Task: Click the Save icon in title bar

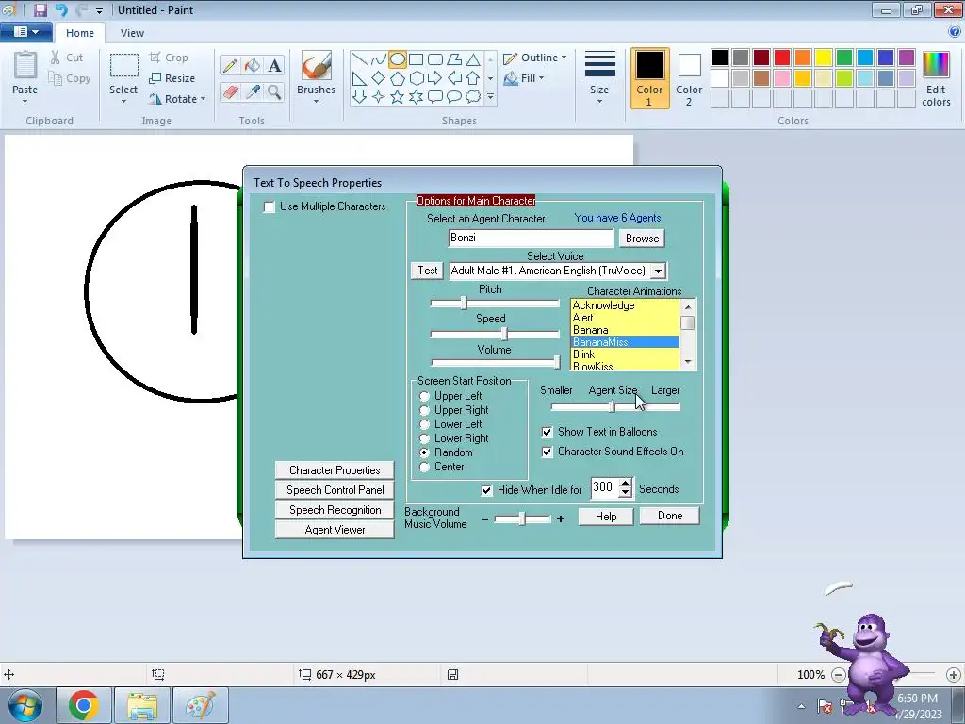Action: [40, 9]
